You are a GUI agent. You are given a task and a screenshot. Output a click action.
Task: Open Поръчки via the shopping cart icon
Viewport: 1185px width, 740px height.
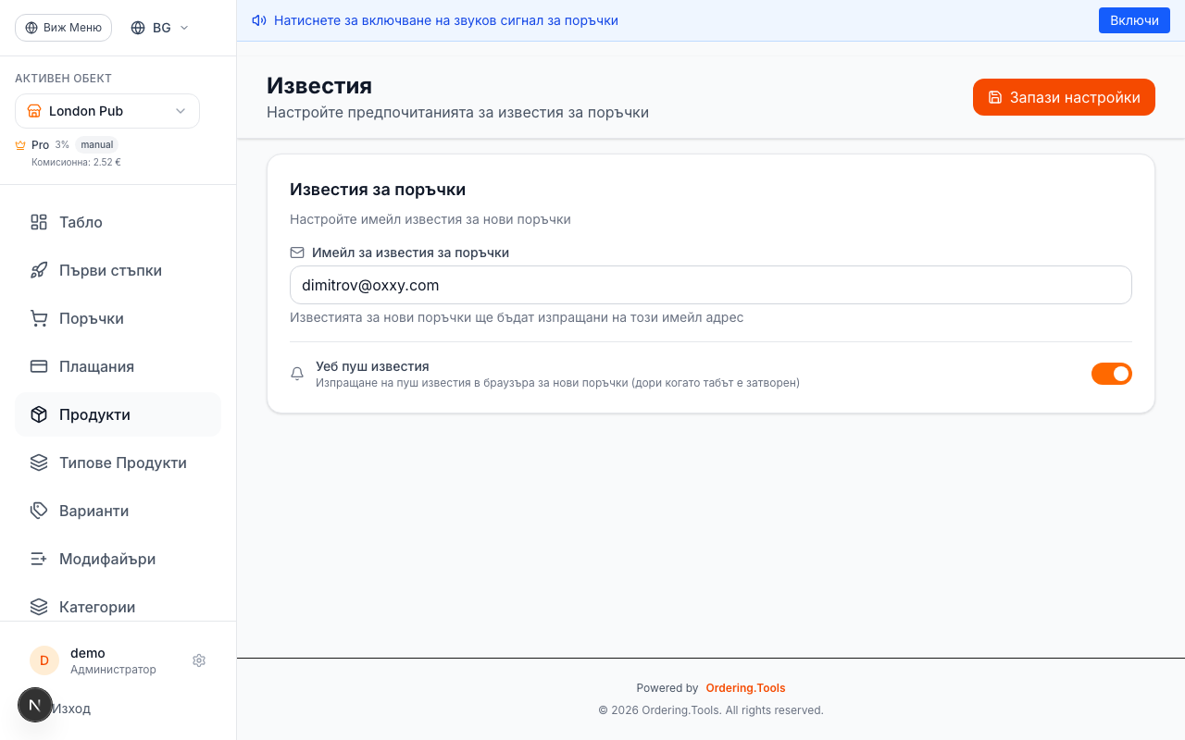point(38,318)
